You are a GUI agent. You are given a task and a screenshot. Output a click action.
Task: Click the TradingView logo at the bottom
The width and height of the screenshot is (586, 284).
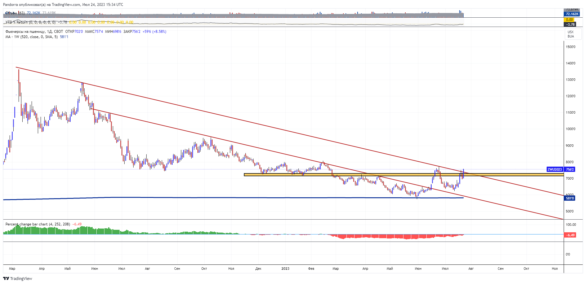tap(18, 278)
